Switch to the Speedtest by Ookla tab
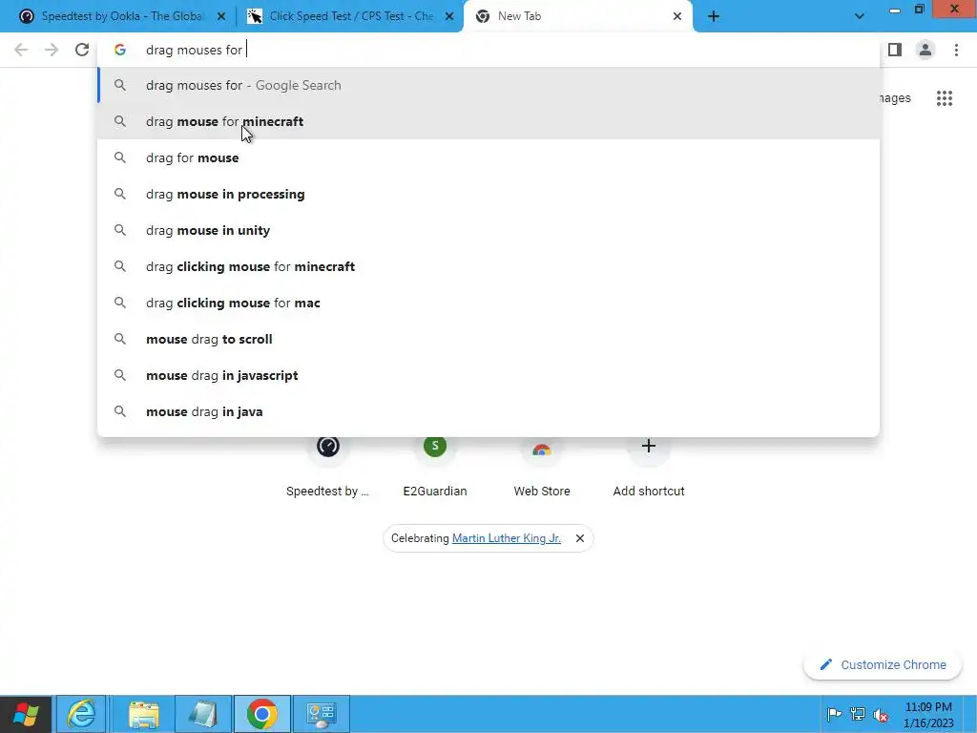The image size is (977, 733). pyautogui.click(x=122, y=16)
